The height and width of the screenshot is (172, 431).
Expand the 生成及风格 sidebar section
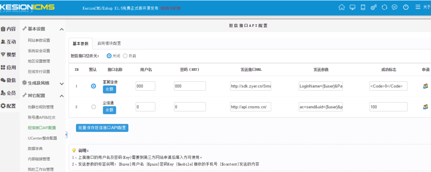(62, 84)
